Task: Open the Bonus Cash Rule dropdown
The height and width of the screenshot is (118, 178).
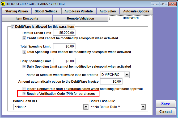Action: click(143, 107)
